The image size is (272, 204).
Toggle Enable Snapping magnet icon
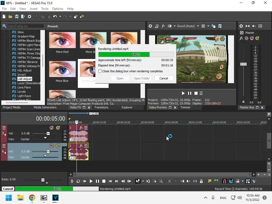click(x=225, y=181)
